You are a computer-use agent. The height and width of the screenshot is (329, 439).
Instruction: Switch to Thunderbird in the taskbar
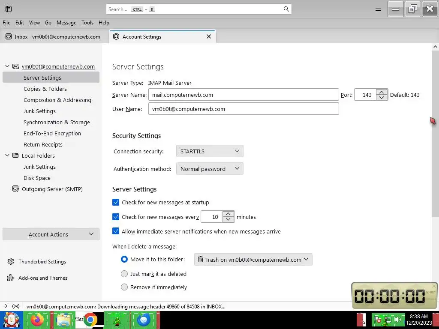coord(144,320)
